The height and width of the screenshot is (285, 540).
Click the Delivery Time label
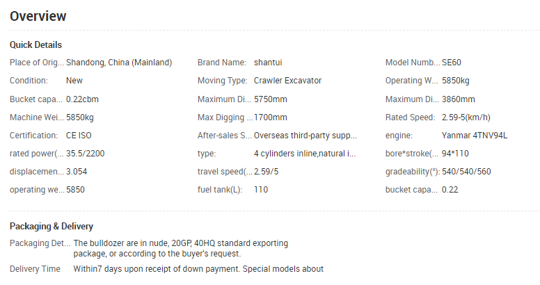[x=35, y=269]
